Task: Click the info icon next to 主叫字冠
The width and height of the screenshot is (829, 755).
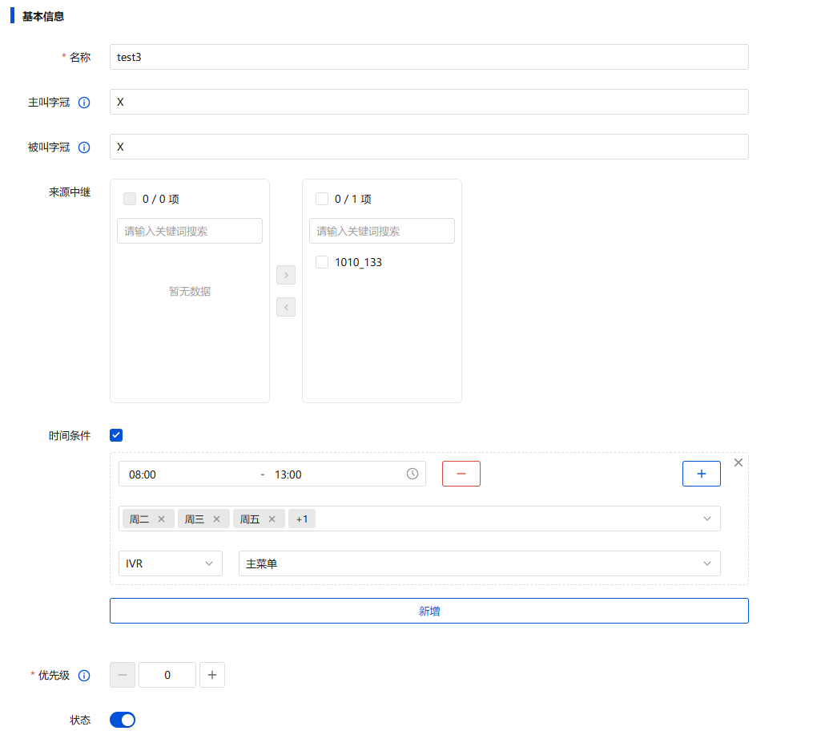Action: pos(84,103)
